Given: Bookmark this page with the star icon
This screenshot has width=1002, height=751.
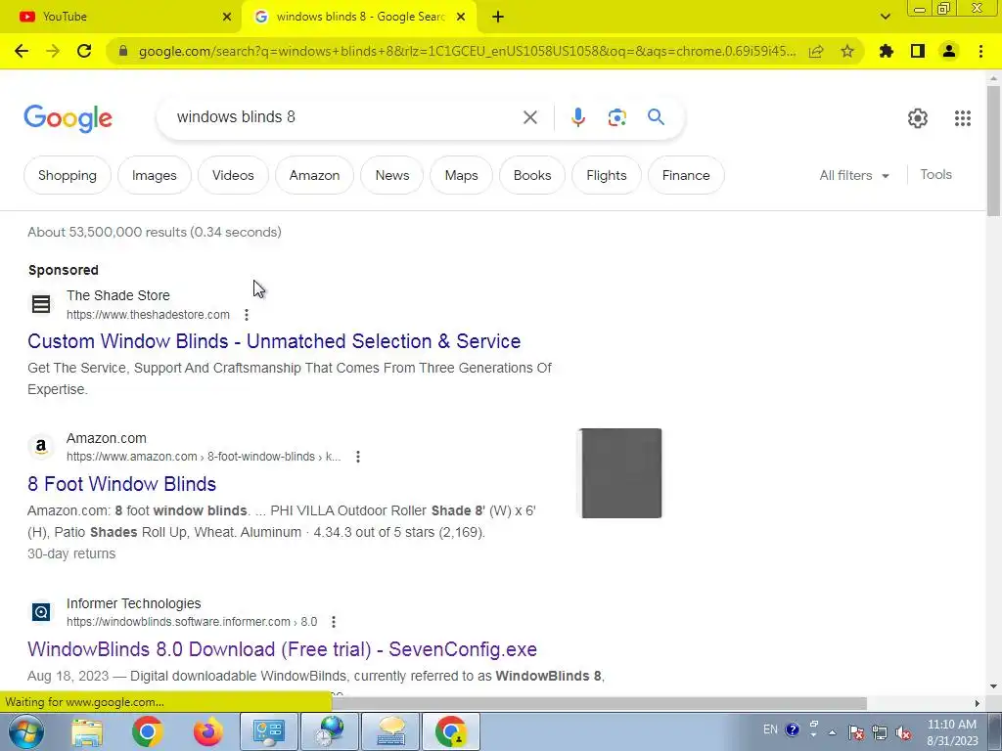Looking at the screenshot, I should pyautogui.click(x=847, y=51).
